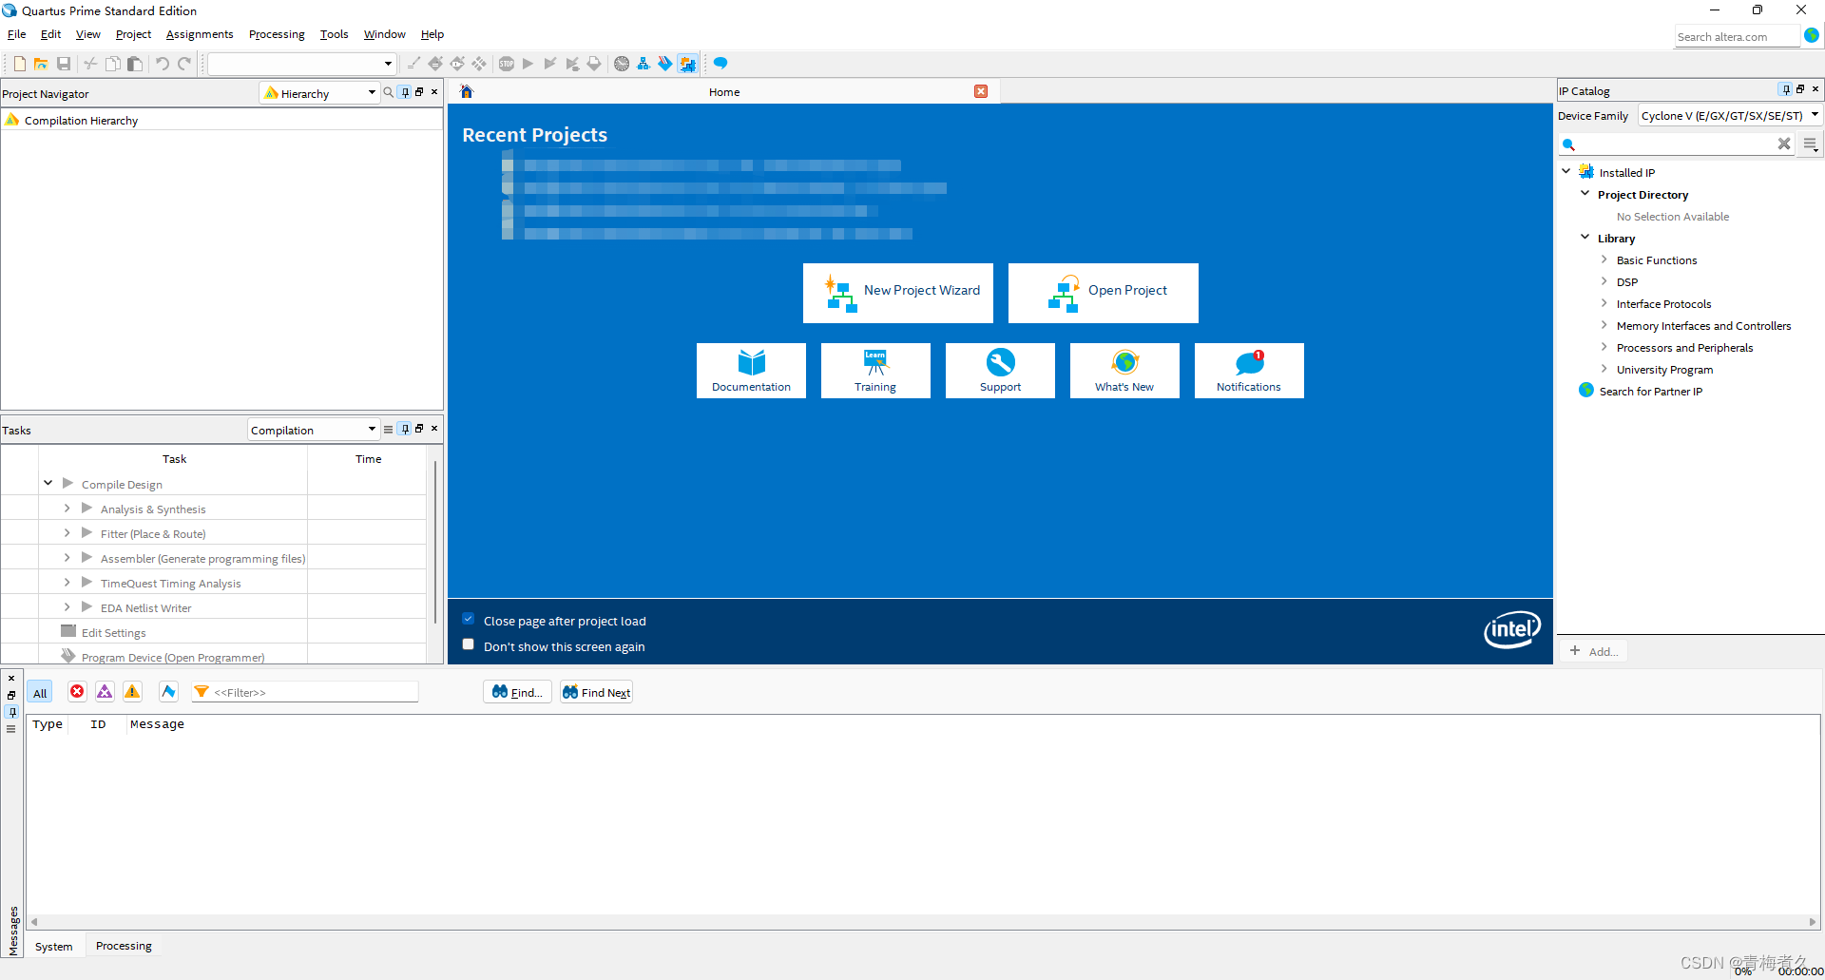Uncheck Close page after project load
This screenshot has height=980, width=1825.
(469, 619)
